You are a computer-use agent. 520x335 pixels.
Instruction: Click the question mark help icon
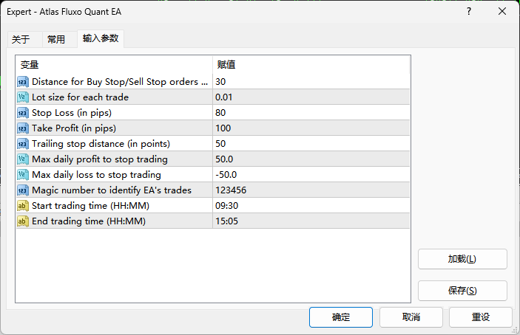[x=468, y=12]
